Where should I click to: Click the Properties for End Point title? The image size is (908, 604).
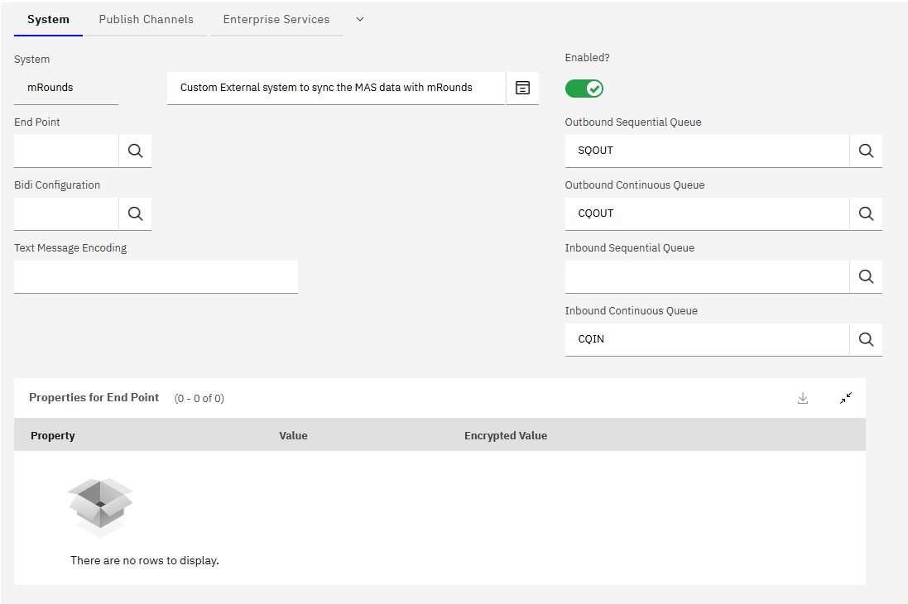94,397
